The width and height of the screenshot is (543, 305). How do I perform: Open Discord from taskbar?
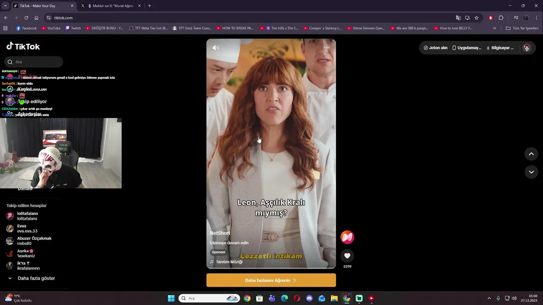tap(309, 298)
